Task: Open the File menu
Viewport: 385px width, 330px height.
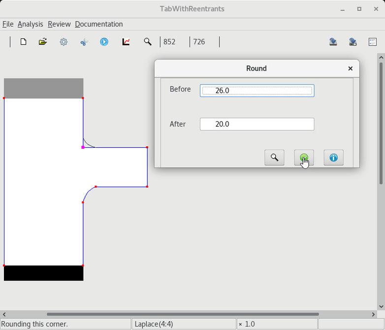Action: pyautogui.click(x=8, y=24)
